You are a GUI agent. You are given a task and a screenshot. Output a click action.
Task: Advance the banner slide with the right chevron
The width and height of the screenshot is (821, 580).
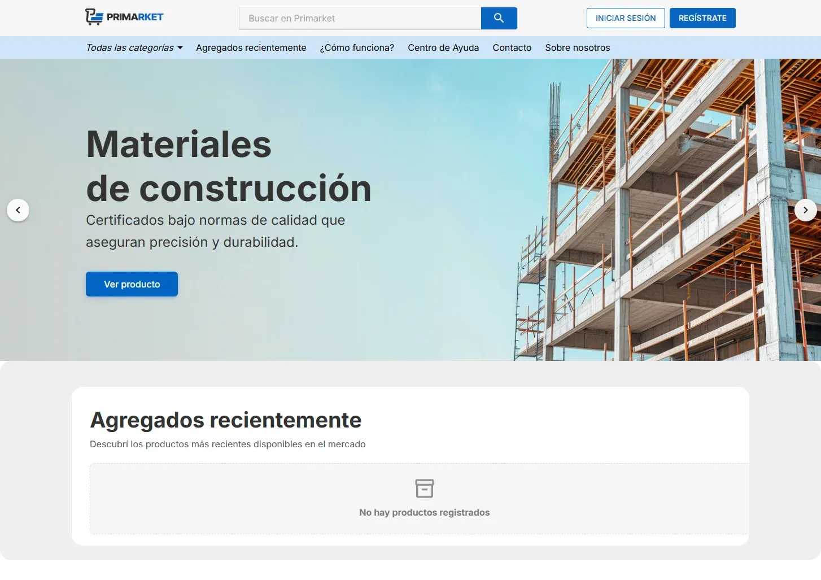[x=806, y=210]
